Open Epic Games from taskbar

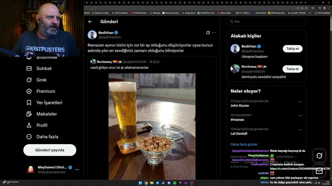coord(180,183)
